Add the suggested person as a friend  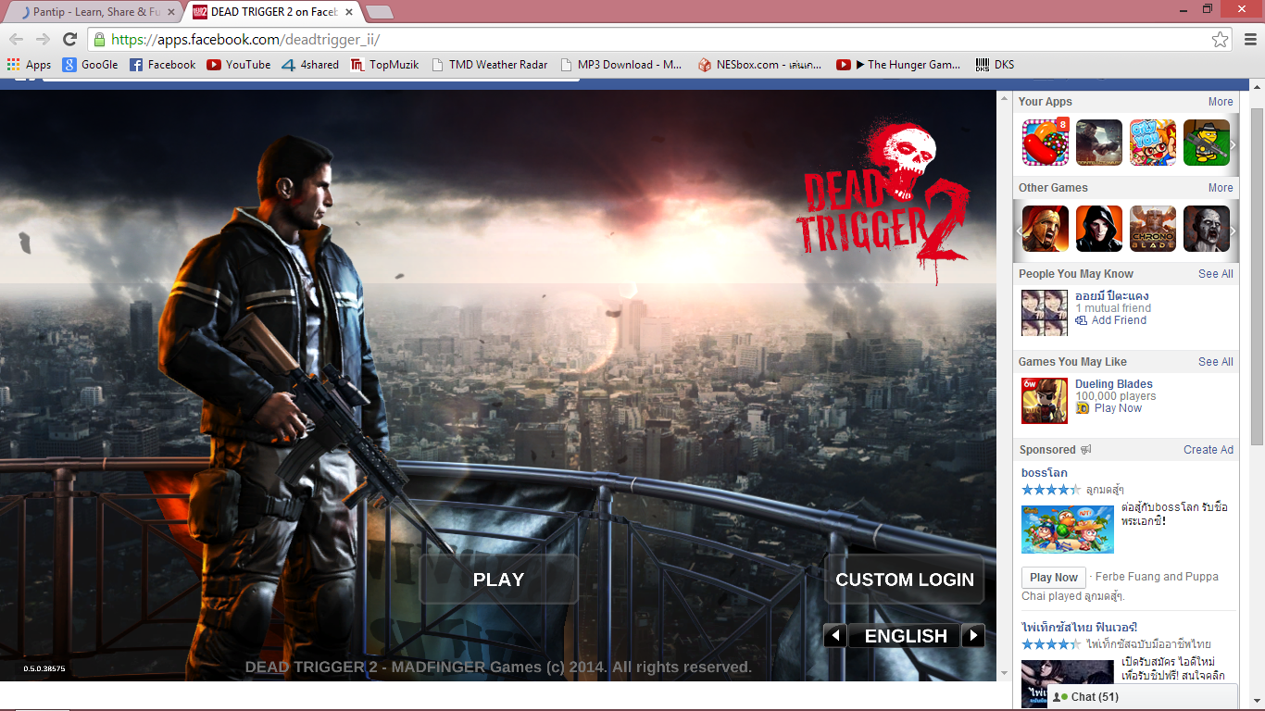coord(1111,320)
